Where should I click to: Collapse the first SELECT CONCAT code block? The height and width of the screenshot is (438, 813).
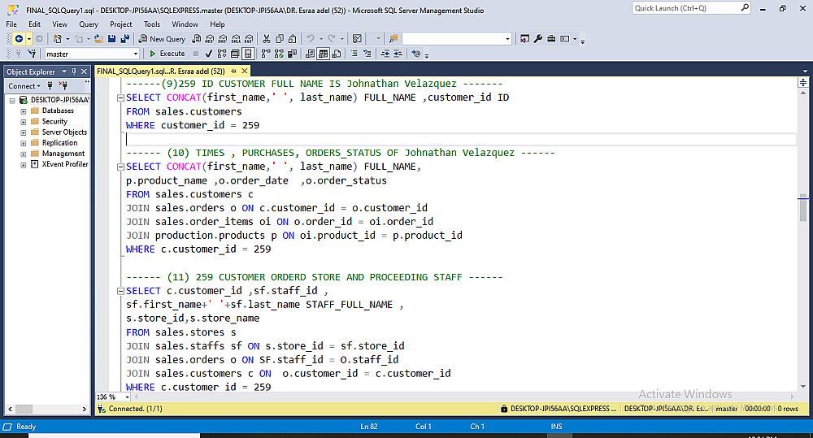pyautogui.click(x=120, y=98)
